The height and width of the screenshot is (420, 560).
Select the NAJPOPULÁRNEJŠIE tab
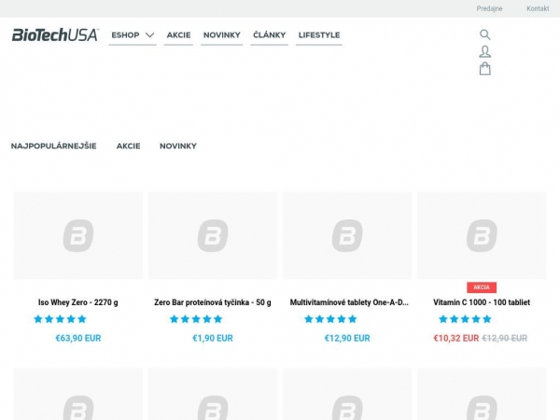click(x=53, y=147)
